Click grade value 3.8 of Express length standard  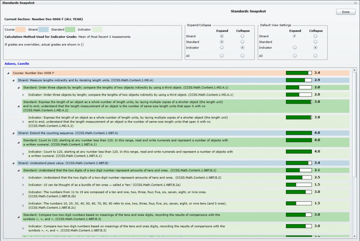point(317,102)
